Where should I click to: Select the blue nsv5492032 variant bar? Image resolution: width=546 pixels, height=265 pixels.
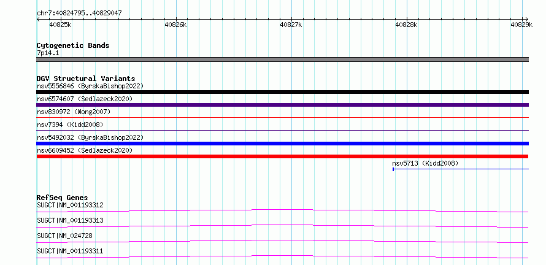click(x=282, y=144)
